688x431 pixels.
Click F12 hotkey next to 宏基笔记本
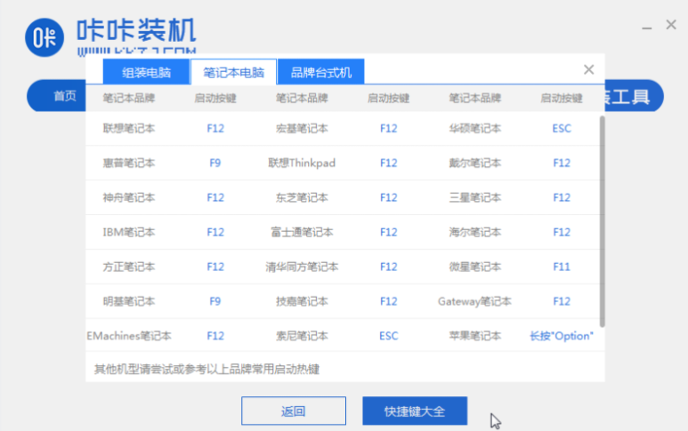click(388, 128)
